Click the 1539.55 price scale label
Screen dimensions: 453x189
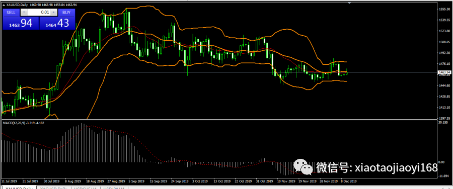444,20
